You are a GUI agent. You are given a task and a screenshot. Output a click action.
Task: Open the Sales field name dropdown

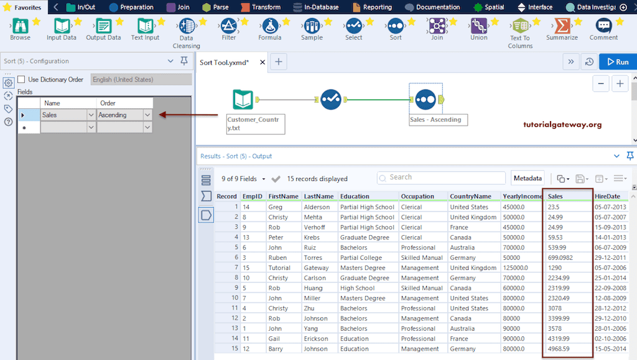point(91,115)
